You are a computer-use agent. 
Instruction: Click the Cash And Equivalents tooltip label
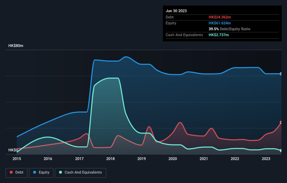184,35
